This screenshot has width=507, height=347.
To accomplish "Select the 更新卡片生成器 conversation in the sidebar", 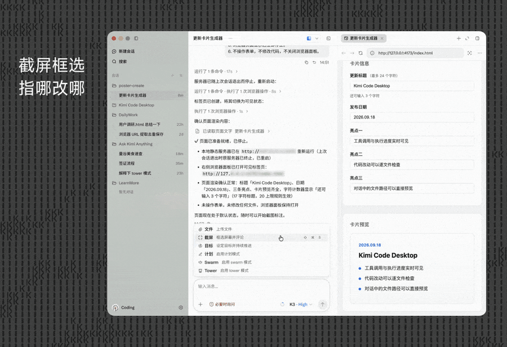I will tap(148, 95).
